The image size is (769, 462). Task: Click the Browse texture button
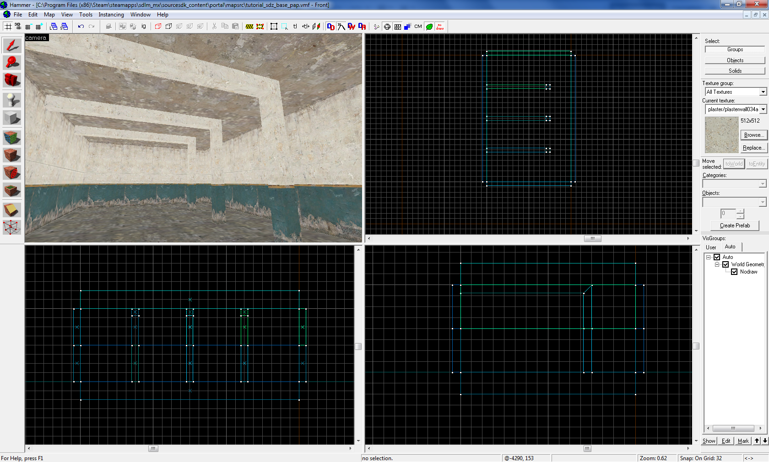(x=753, y=135)
